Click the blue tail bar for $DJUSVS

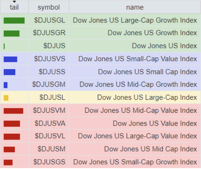10,59
